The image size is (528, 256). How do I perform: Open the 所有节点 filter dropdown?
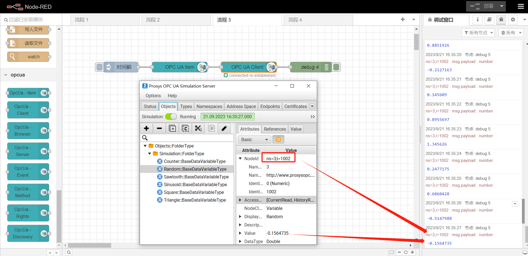479,33
